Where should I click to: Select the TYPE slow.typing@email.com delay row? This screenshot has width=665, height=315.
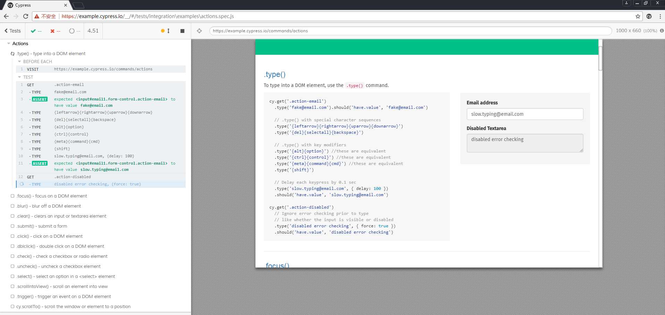[101, 156]
